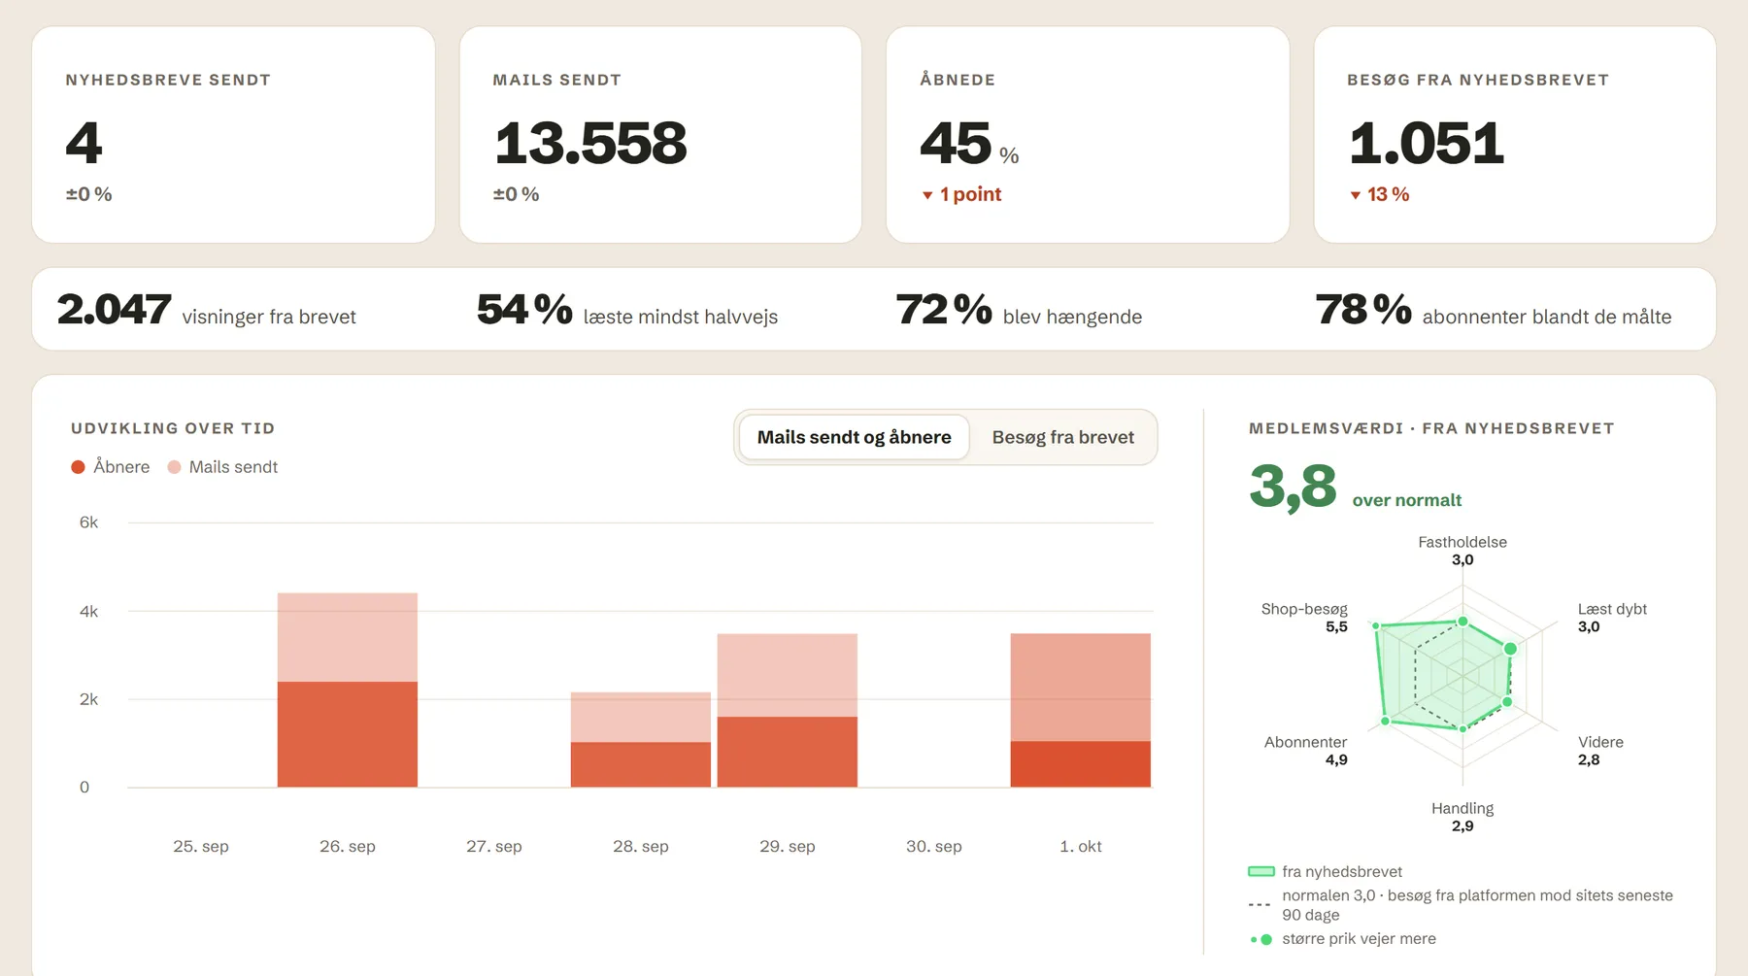Switch to 'Besøg fra brevet' tab
This screenshot has height=976, width=1748.
click(x=1062, y=437)
